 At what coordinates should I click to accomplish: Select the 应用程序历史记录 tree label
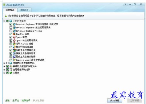pyautogui.click(x=21, y=70)
